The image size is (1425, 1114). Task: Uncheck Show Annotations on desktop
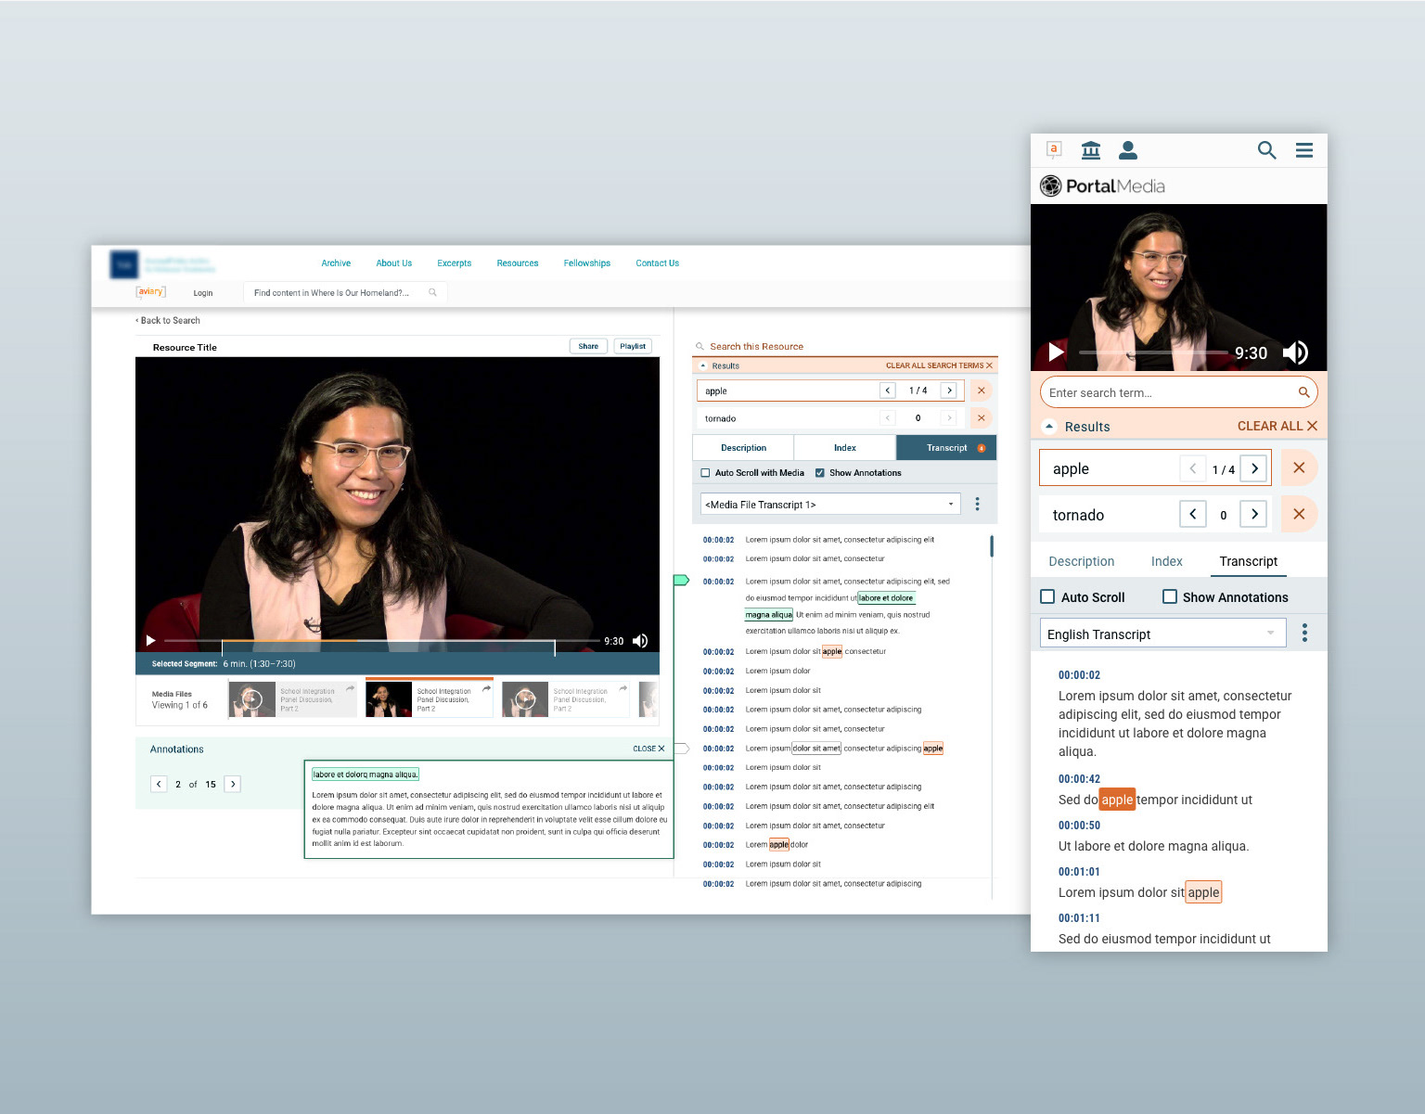point(820,473)
